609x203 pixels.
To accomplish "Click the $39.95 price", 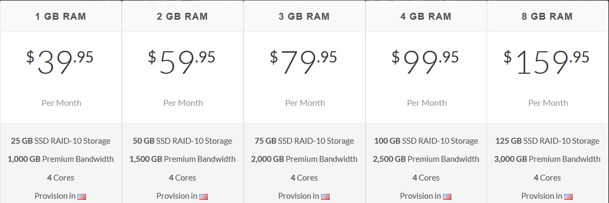I will point(60,62).
